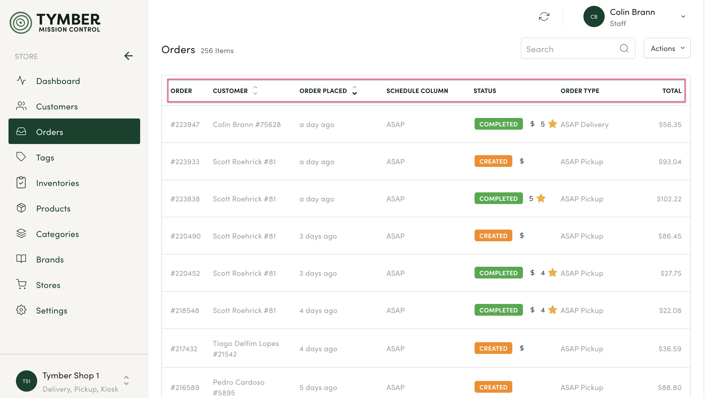705x398 pixels.
Task: Click the Schedule Column header
Action: [417, 91]
